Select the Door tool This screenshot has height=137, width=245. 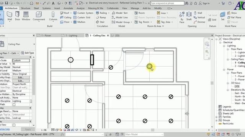point(18,16)
